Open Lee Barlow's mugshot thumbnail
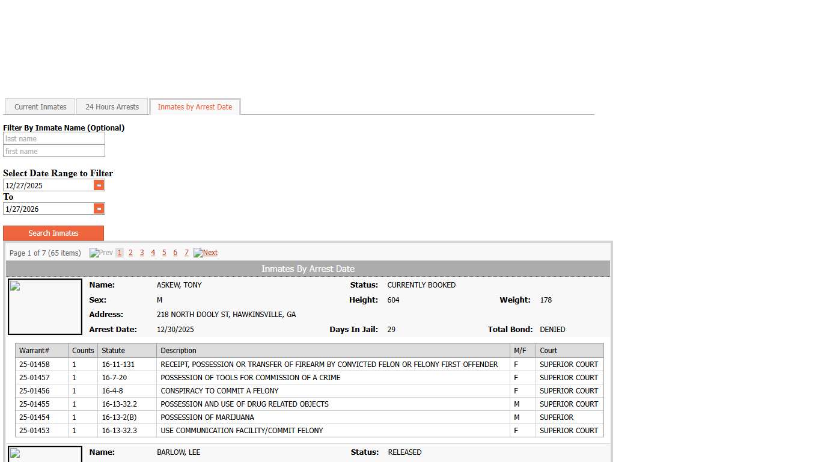 tap(45, 454)
